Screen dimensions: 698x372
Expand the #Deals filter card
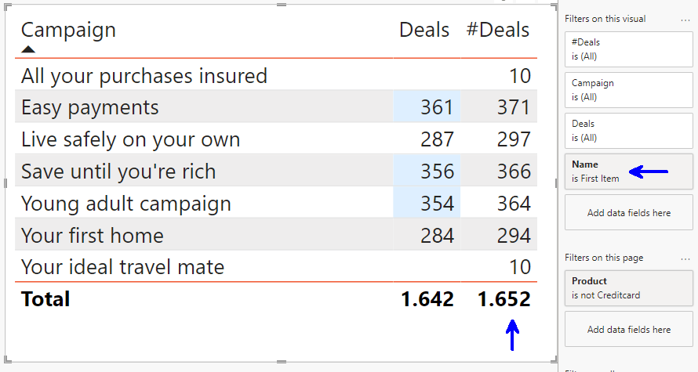click(x=628, y=49)
